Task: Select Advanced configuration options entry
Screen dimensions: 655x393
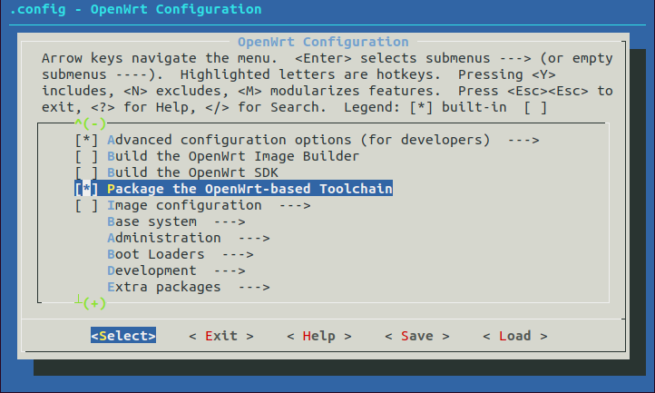Action: tap(298, 140)
